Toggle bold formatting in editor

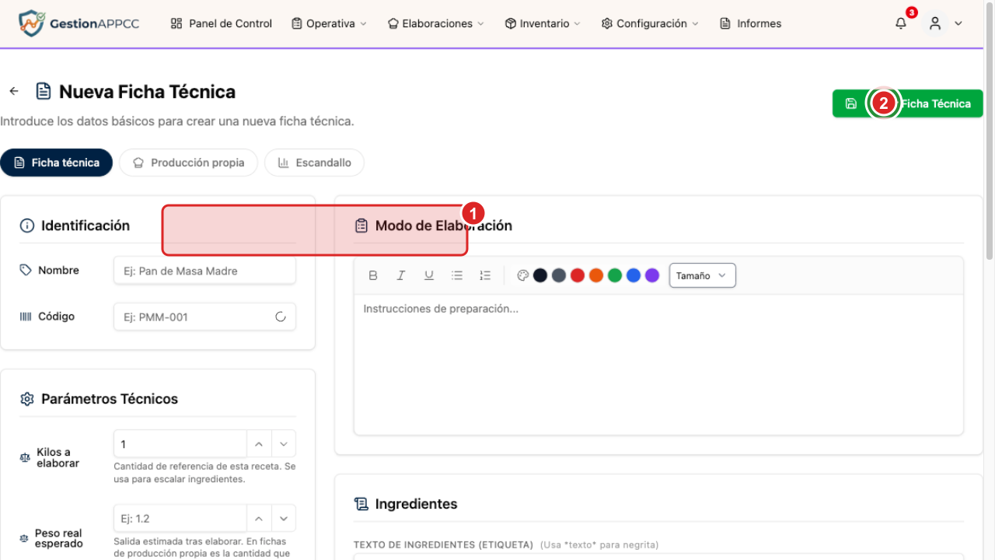point(373,275)
